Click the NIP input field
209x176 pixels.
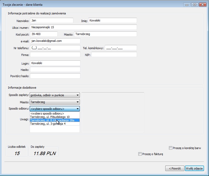(x=114, y=54)
